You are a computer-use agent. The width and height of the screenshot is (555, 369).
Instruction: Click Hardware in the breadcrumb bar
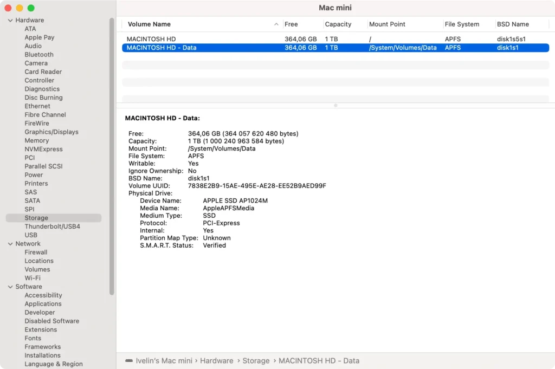[216, 360]
